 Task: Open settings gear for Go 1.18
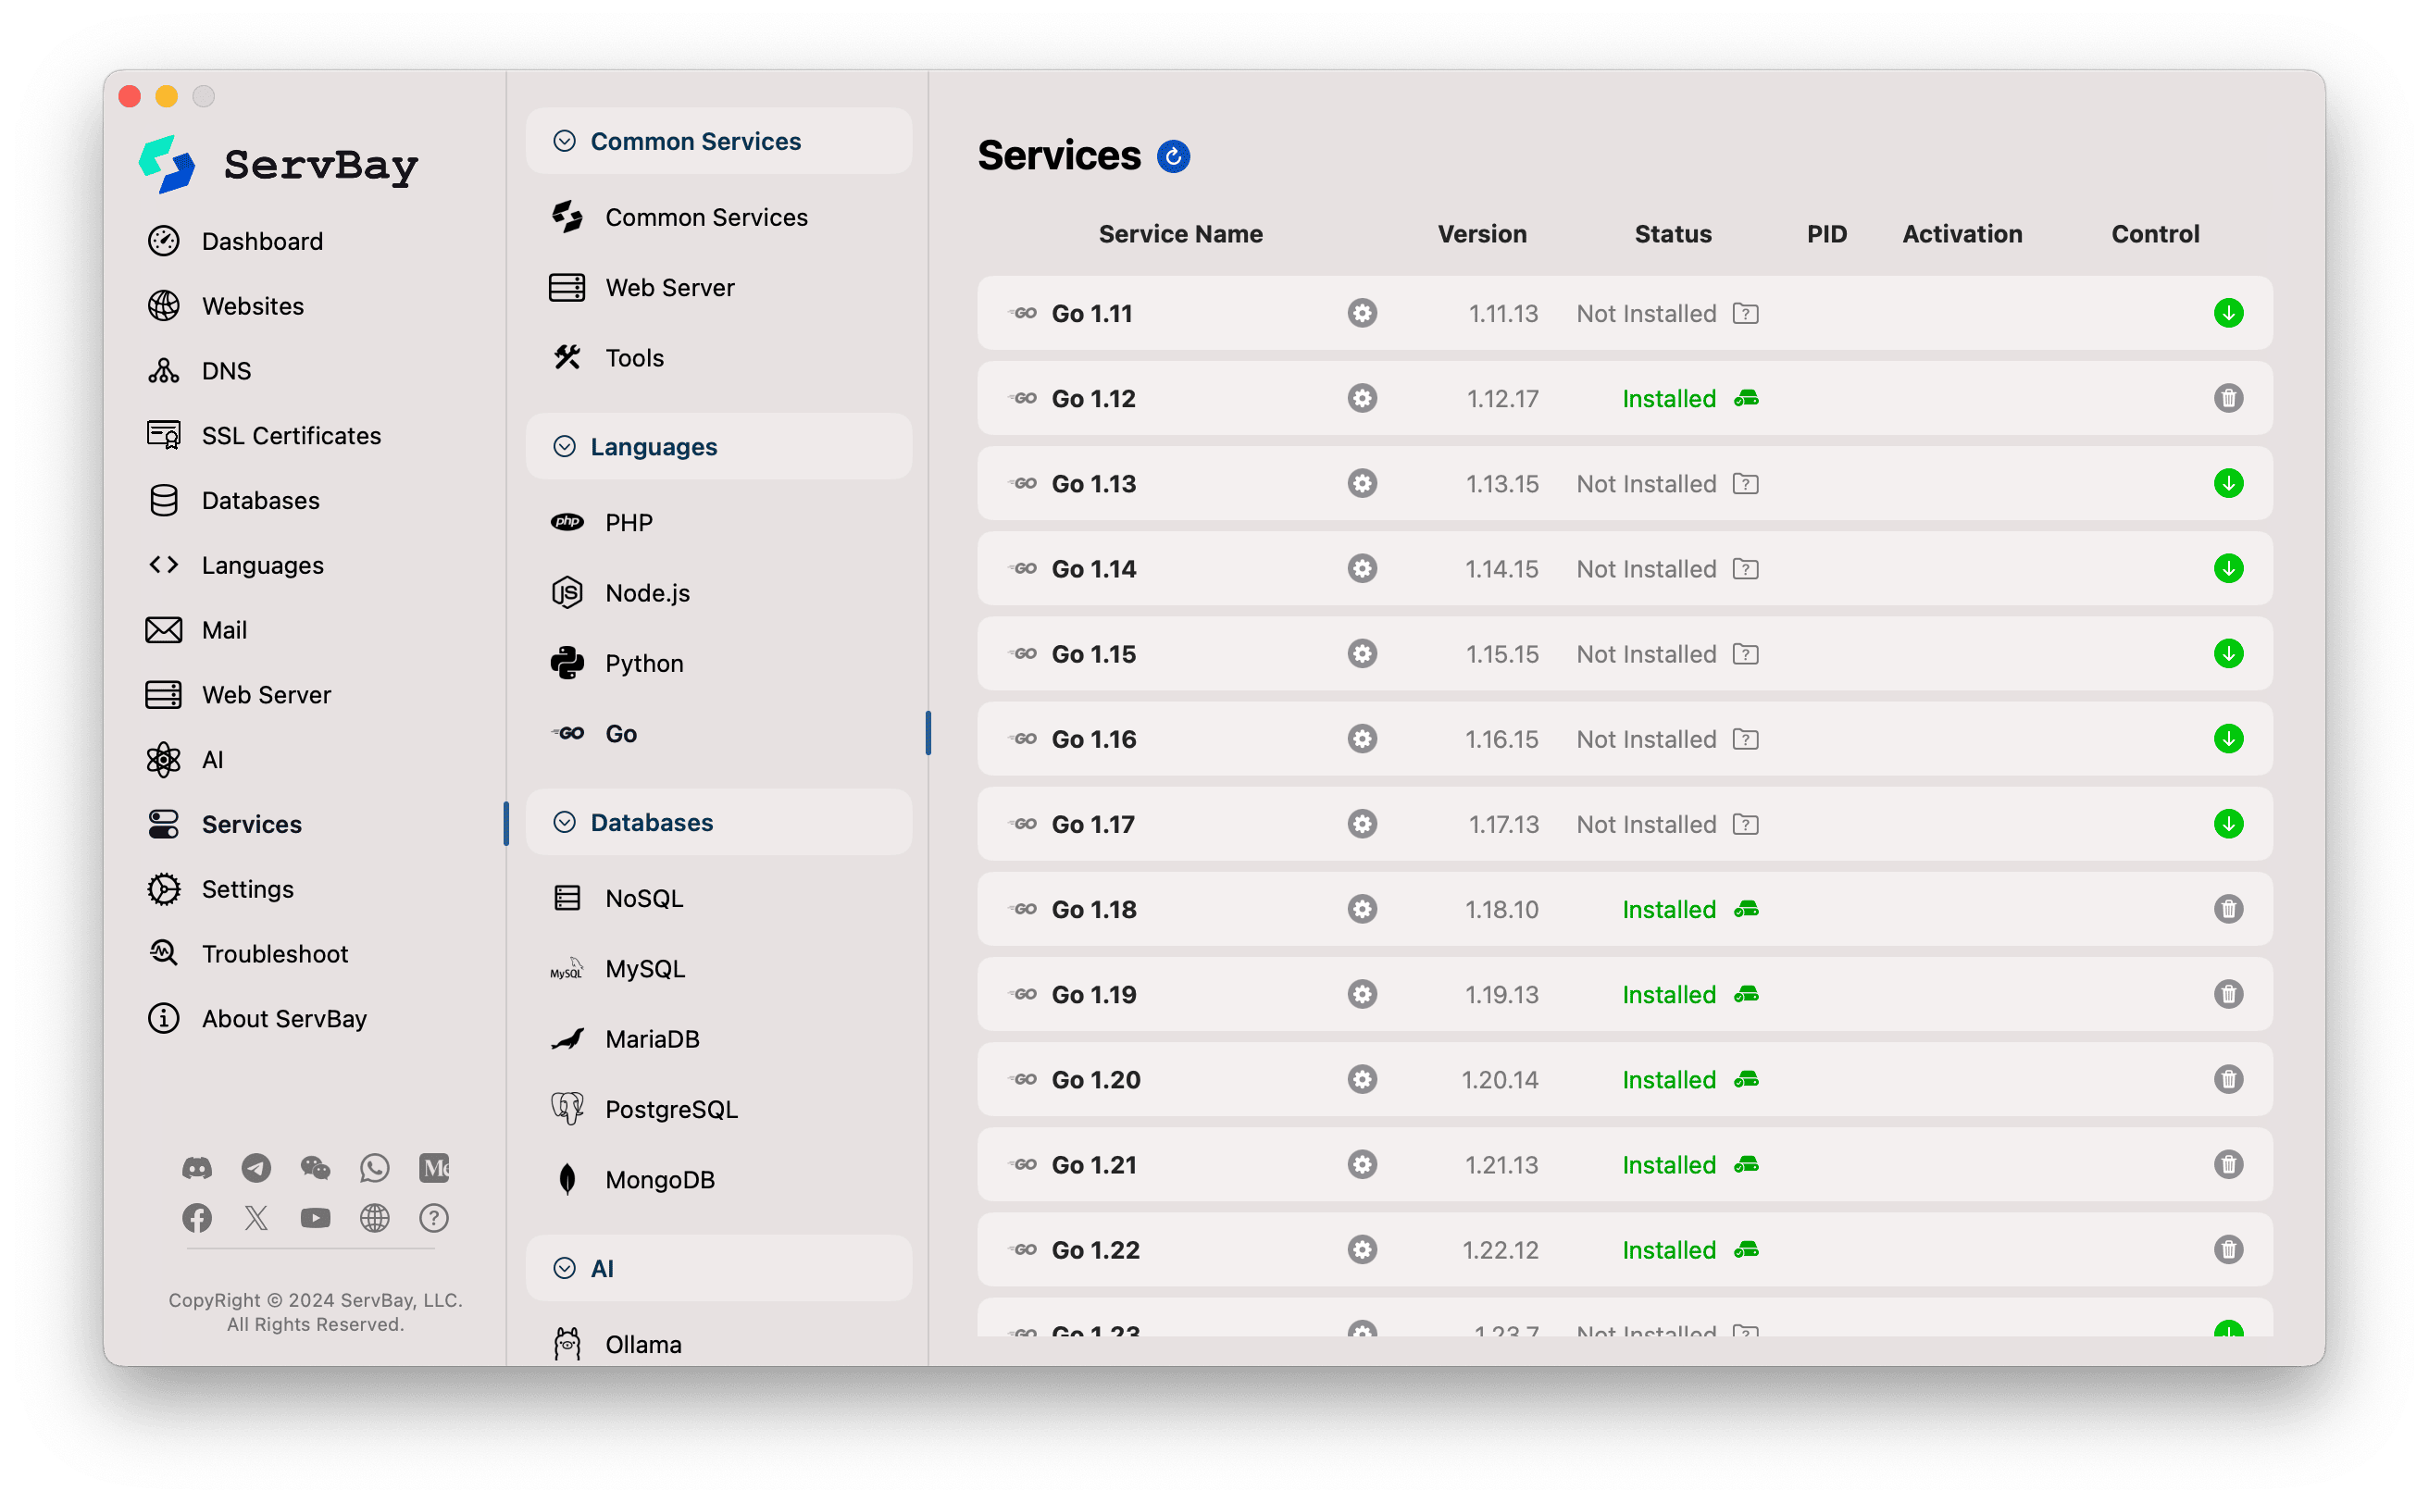[1361, 909]
